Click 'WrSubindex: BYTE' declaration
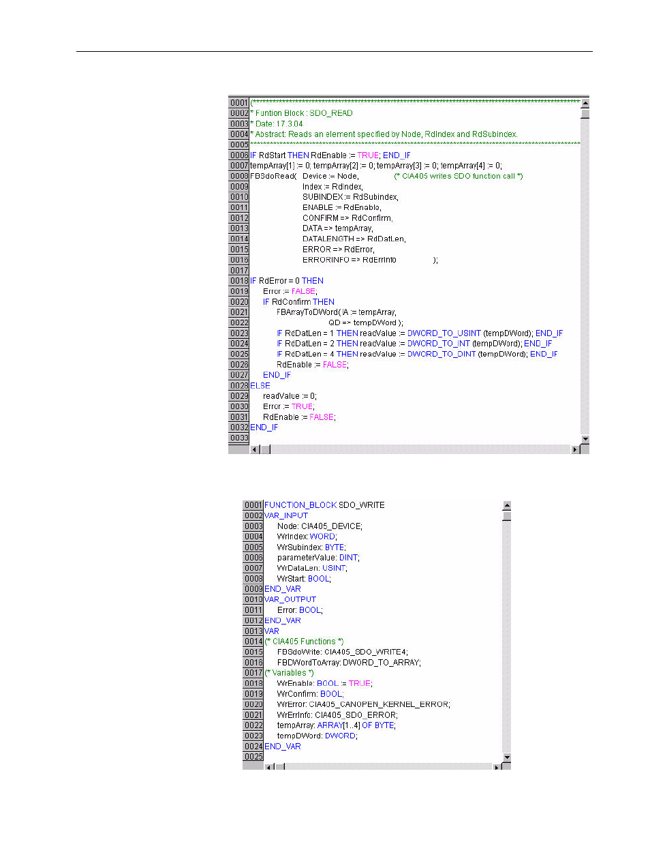The height and width of the screenshot is (842, 650). [x=311, y=547]
